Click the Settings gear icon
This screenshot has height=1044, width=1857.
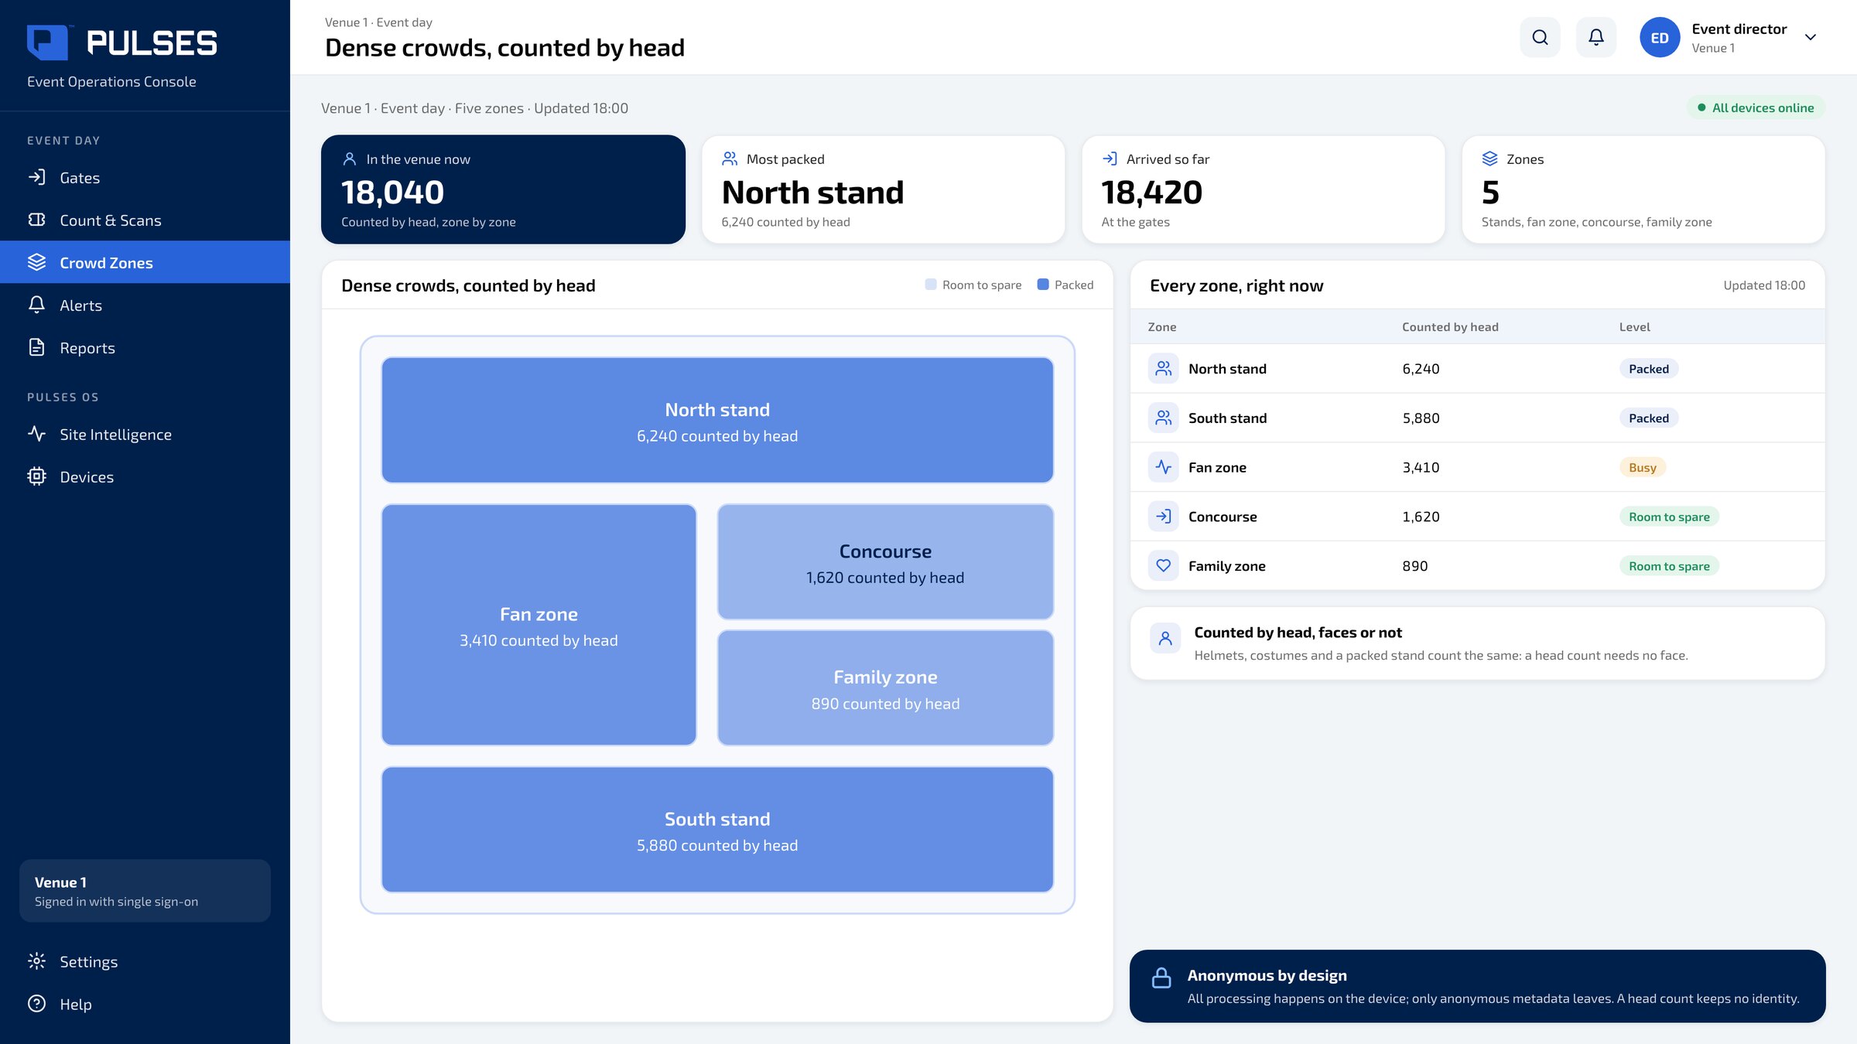(36, 960)
